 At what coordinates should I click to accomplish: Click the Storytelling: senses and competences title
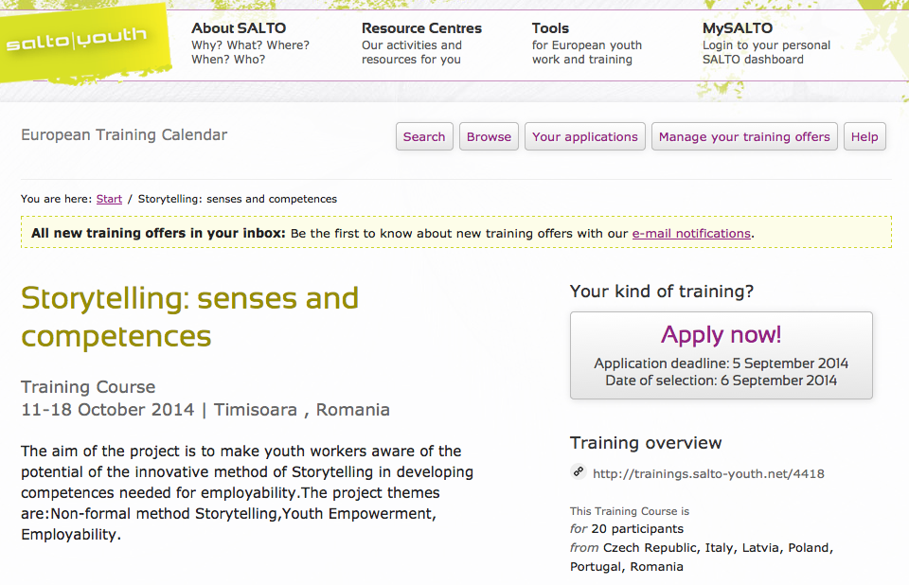pos(189,317)
